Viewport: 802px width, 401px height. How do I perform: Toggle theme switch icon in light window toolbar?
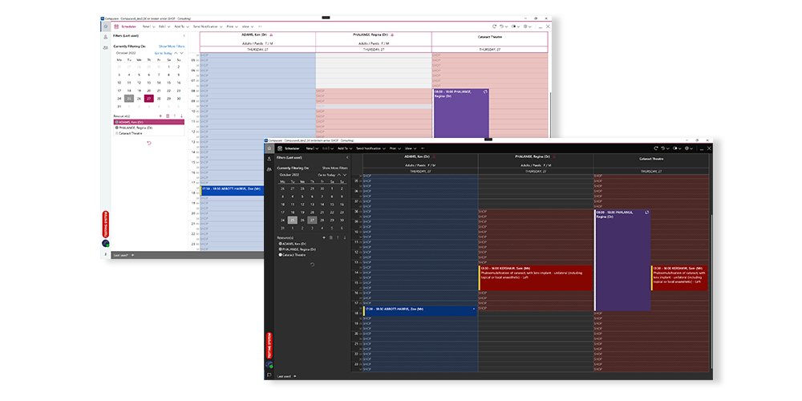(514, 26)
